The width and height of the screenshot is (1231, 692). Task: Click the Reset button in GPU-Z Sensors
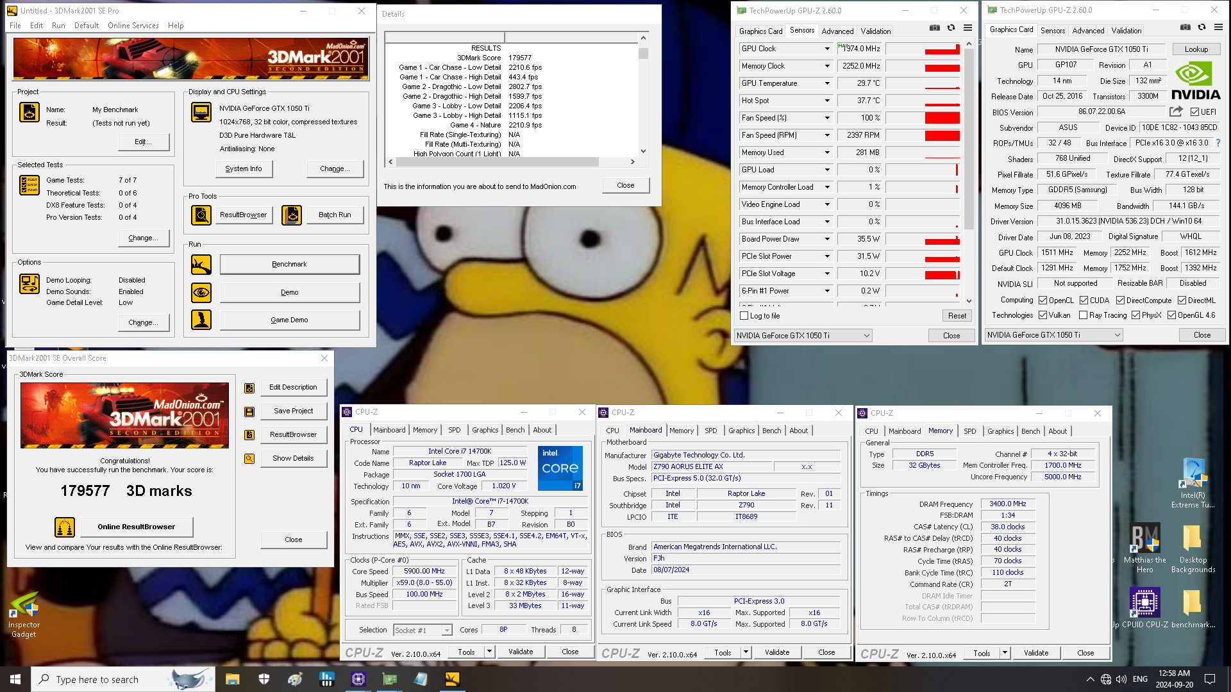click(x=957, y=316)
